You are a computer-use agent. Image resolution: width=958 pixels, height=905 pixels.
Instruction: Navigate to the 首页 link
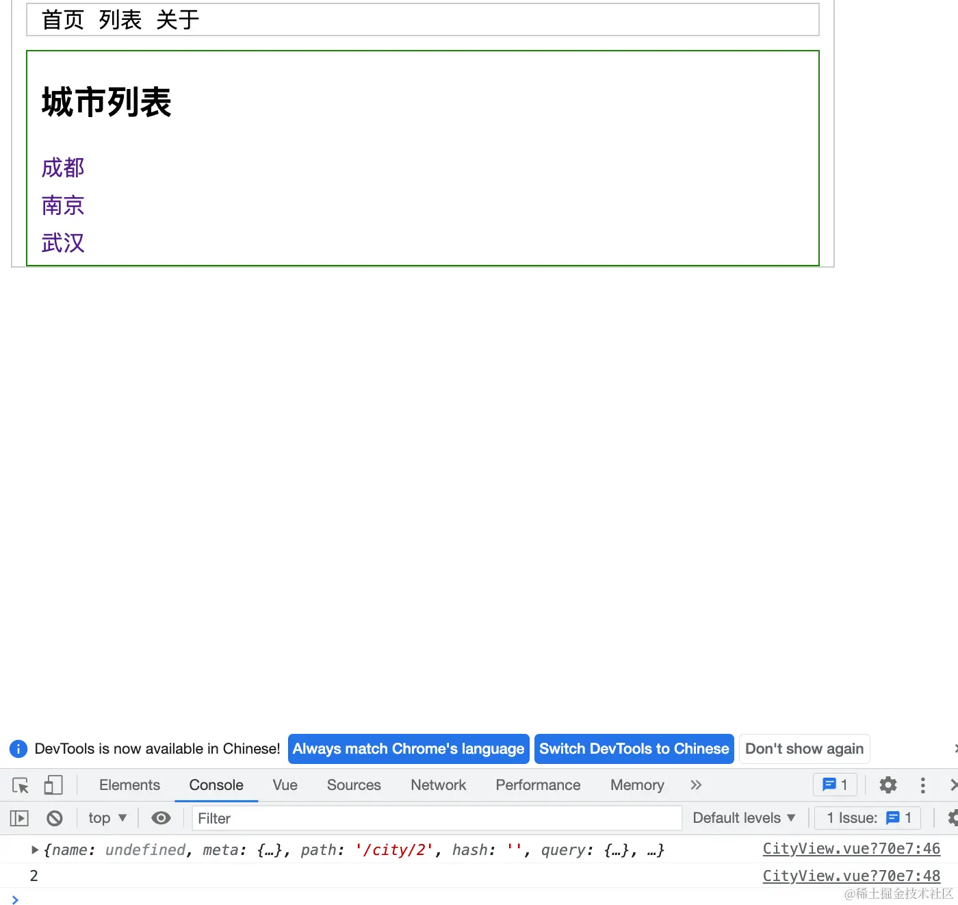(63, 20)
